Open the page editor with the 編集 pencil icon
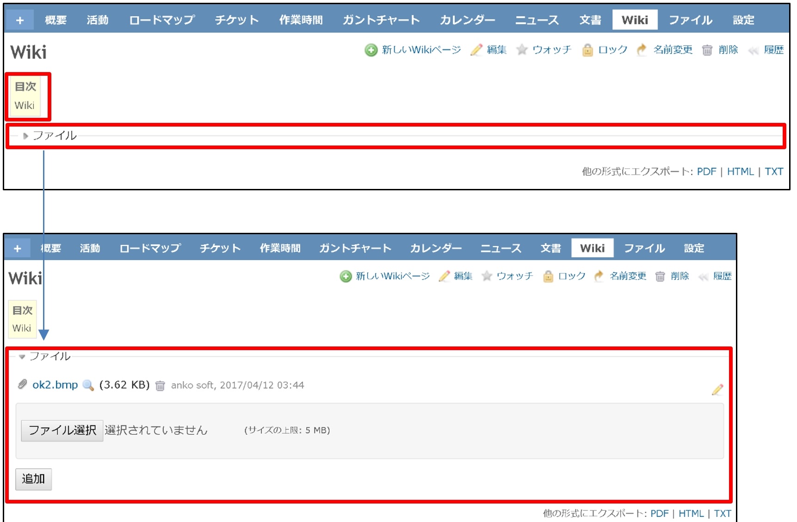Screen dimensions: 797x522 coord(476,50)
